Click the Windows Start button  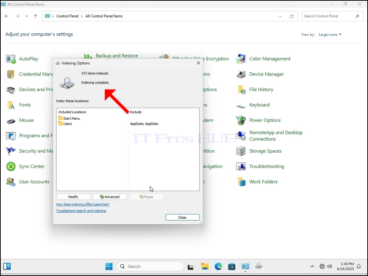pyautogui.click(x=109, y=266)
